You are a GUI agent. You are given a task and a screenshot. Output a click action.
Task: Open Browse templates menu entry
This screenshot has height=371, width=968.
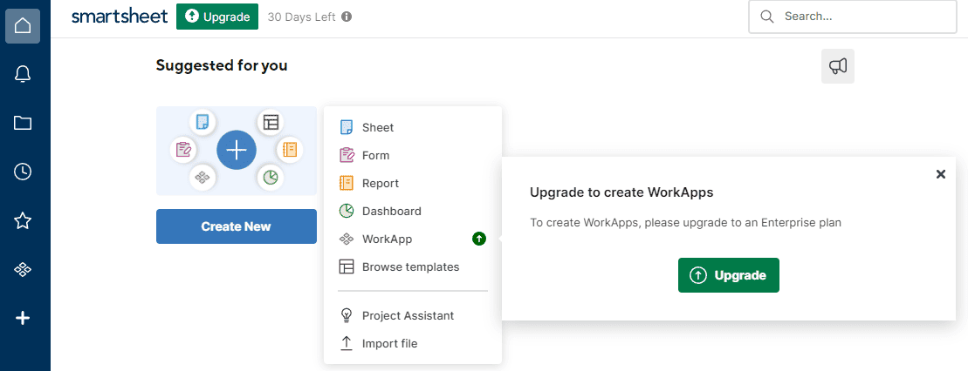412,266
